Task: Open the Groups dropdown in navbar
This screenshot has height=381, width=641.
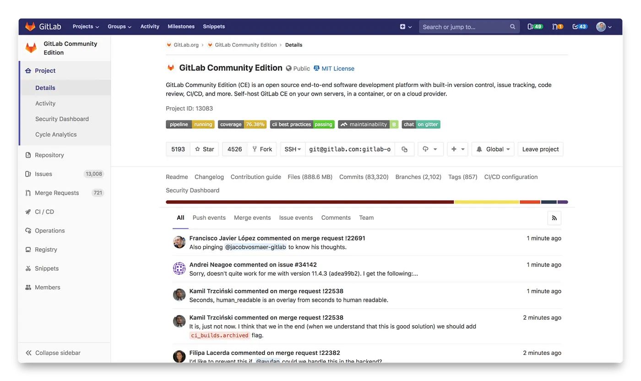Action: pos(120,27)
